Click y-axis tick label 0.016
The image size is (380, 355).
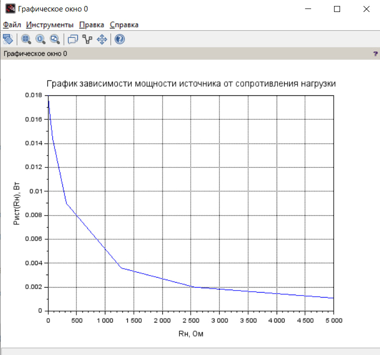point(33,119)
